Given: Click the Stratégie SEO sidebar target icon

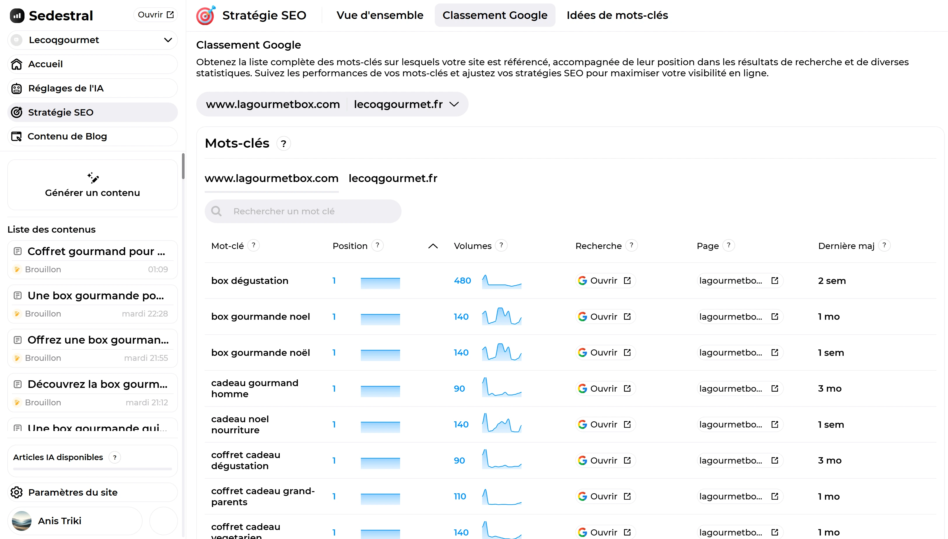Looking at the screenshot, I should pos(17,112).
